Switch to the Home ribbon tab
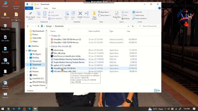198x111 pixels. [37, 8]
